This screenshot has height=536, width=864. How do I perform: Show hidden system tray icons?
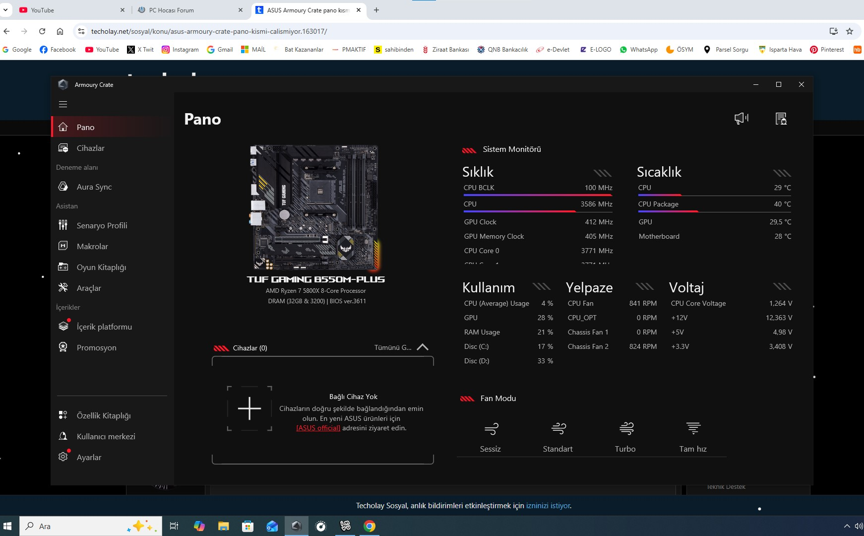[x=847, y=526]
